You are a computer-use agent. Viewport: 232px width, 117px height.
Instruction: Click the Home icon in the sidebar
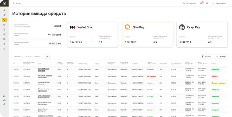[x=4, y=10]
